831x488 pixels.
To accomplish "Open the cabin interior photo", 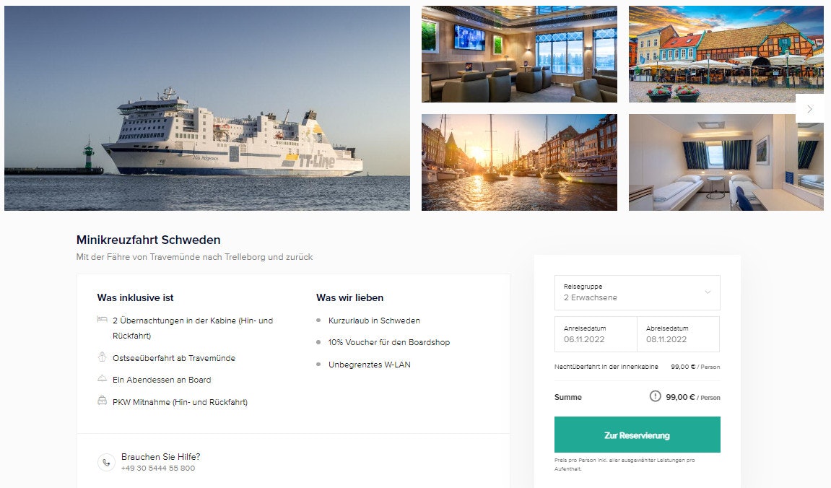I will [726, 162].
